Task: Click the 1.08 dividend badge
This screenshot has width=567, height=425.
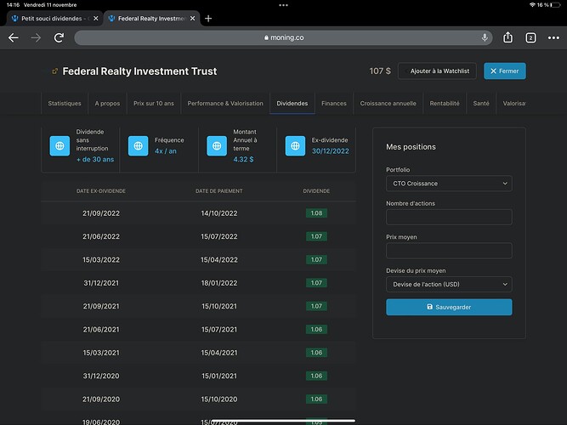Action: coord(316,213)
